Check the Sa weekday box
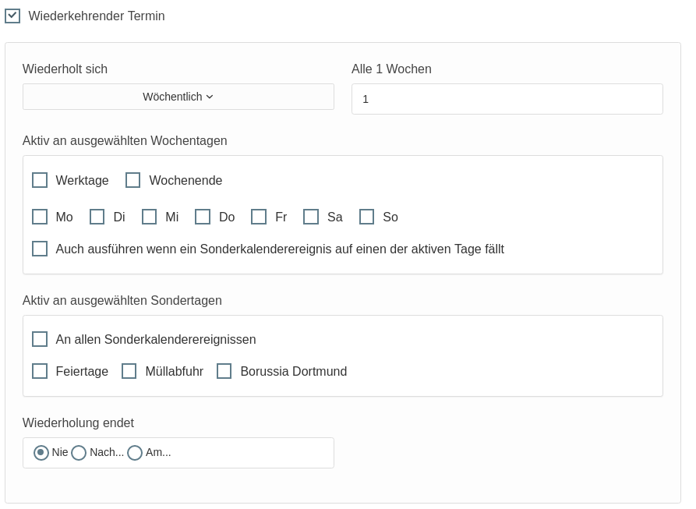 [x=311, y=217]
